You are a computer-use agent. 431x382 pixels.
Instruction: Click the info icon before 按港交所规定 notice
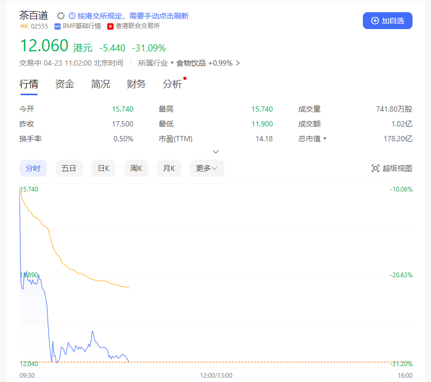[71, 15]
